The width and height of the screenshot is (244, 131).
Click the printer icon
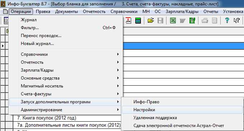205,21
